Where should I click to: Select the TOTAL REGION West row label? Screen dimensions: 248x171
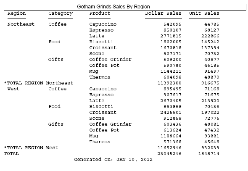click(31, 147)
